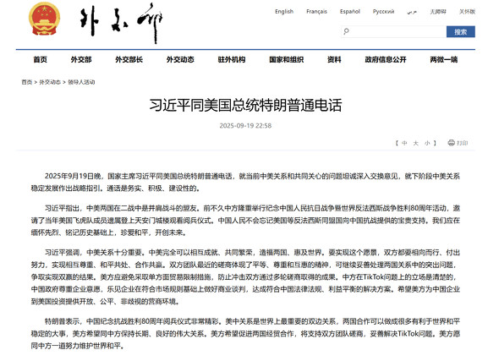Switch language to Русский

(383, 12)
